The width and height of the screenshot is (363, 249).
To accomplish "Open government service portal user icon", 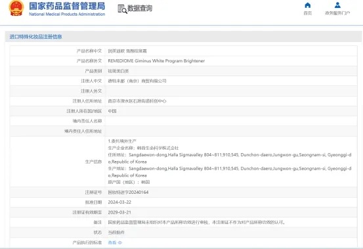I will pos(337,5).
